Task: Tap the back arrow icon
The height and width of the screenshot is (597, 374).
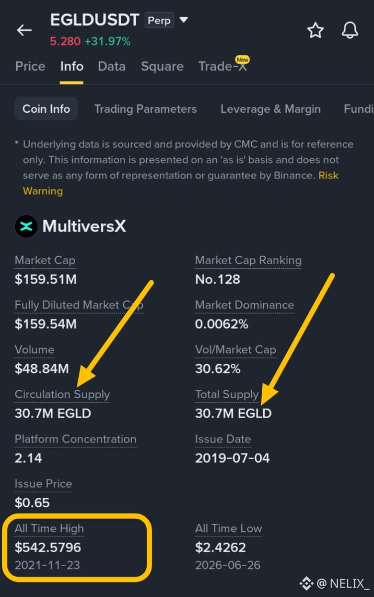Action: pyautogui.click(x=25, y=30)
